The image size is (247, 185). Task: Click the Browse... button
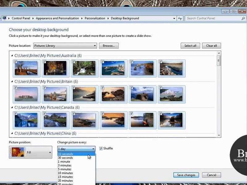(109, 46)
